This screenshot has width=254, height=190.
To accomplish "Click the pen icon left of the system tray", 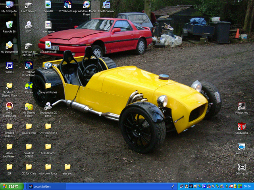I will coord(173,186).
